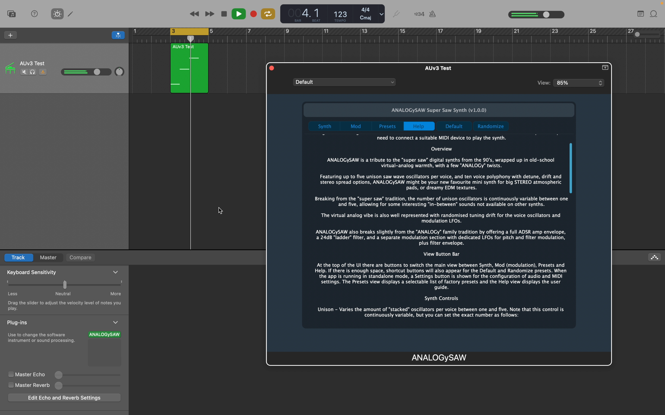
Task: Click the Randomize button
Action: click(x=490, y=126)
